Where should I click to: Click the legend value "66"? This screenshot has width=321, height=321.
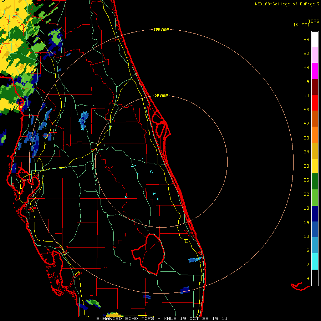[306, 40]
